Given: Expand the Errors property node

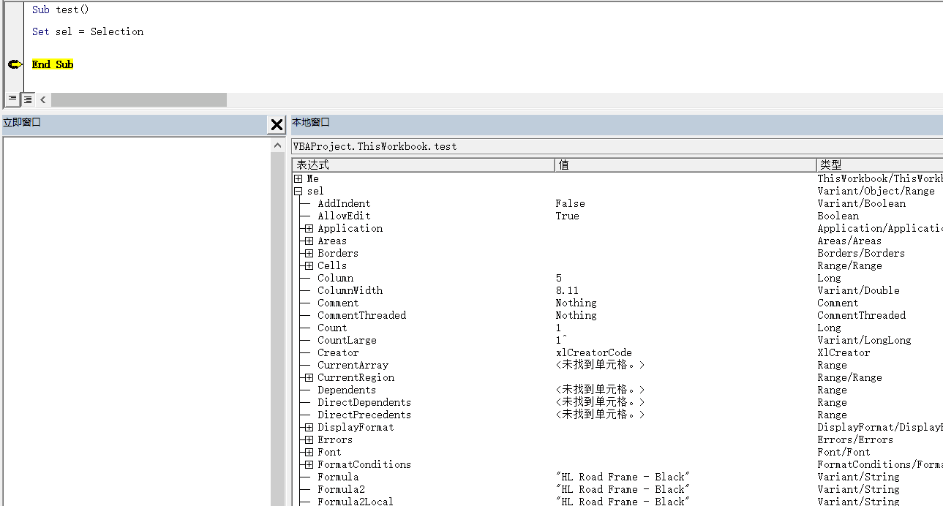Looking at the screenshot, I should [x=309, y=439].
